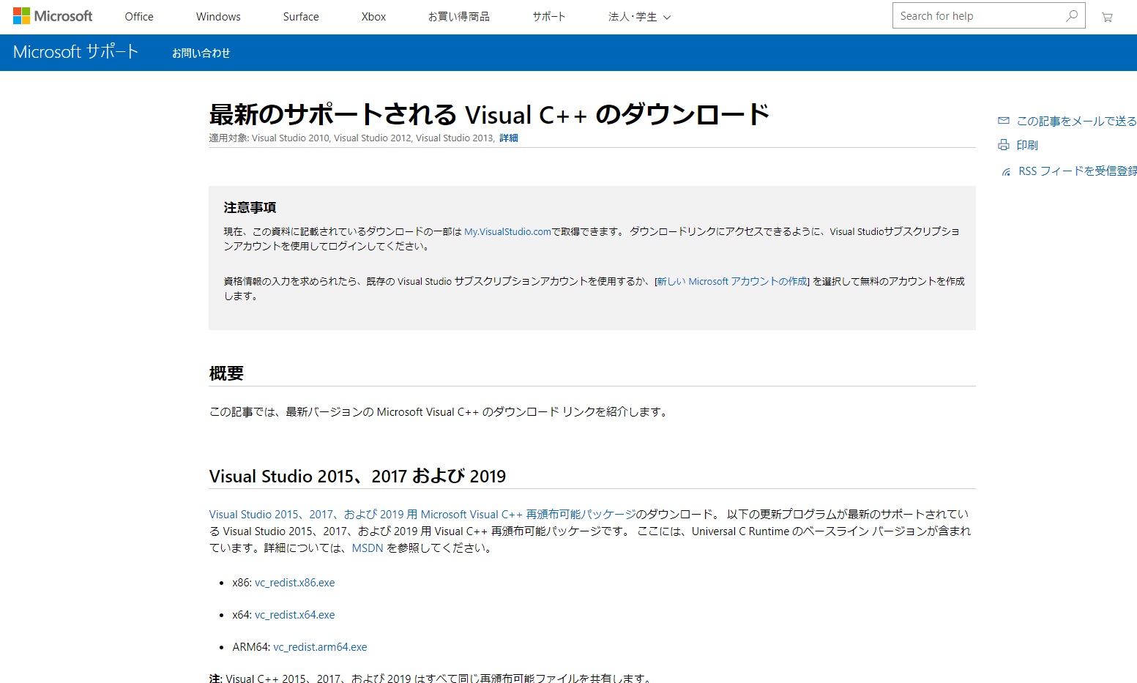Viewport: 1137px width, 683px height.
Task: Open the 再頒布可能パッケージ download link
Action: click(422, 514)
